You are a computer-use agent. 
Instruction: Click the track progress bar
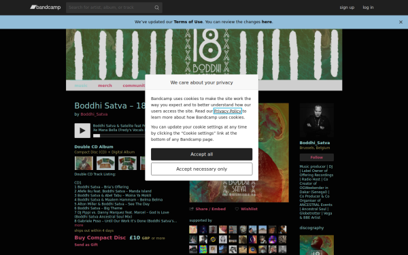[119, 135]
